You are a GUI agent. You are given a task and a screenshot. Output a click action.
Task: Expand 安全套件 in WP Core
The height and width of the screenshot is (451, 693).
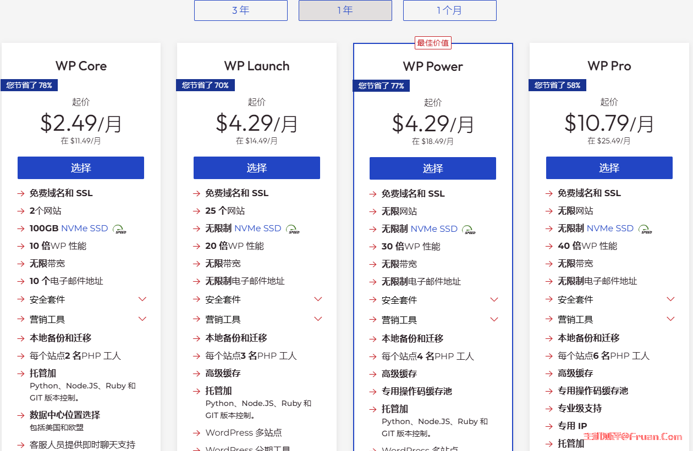142,299
